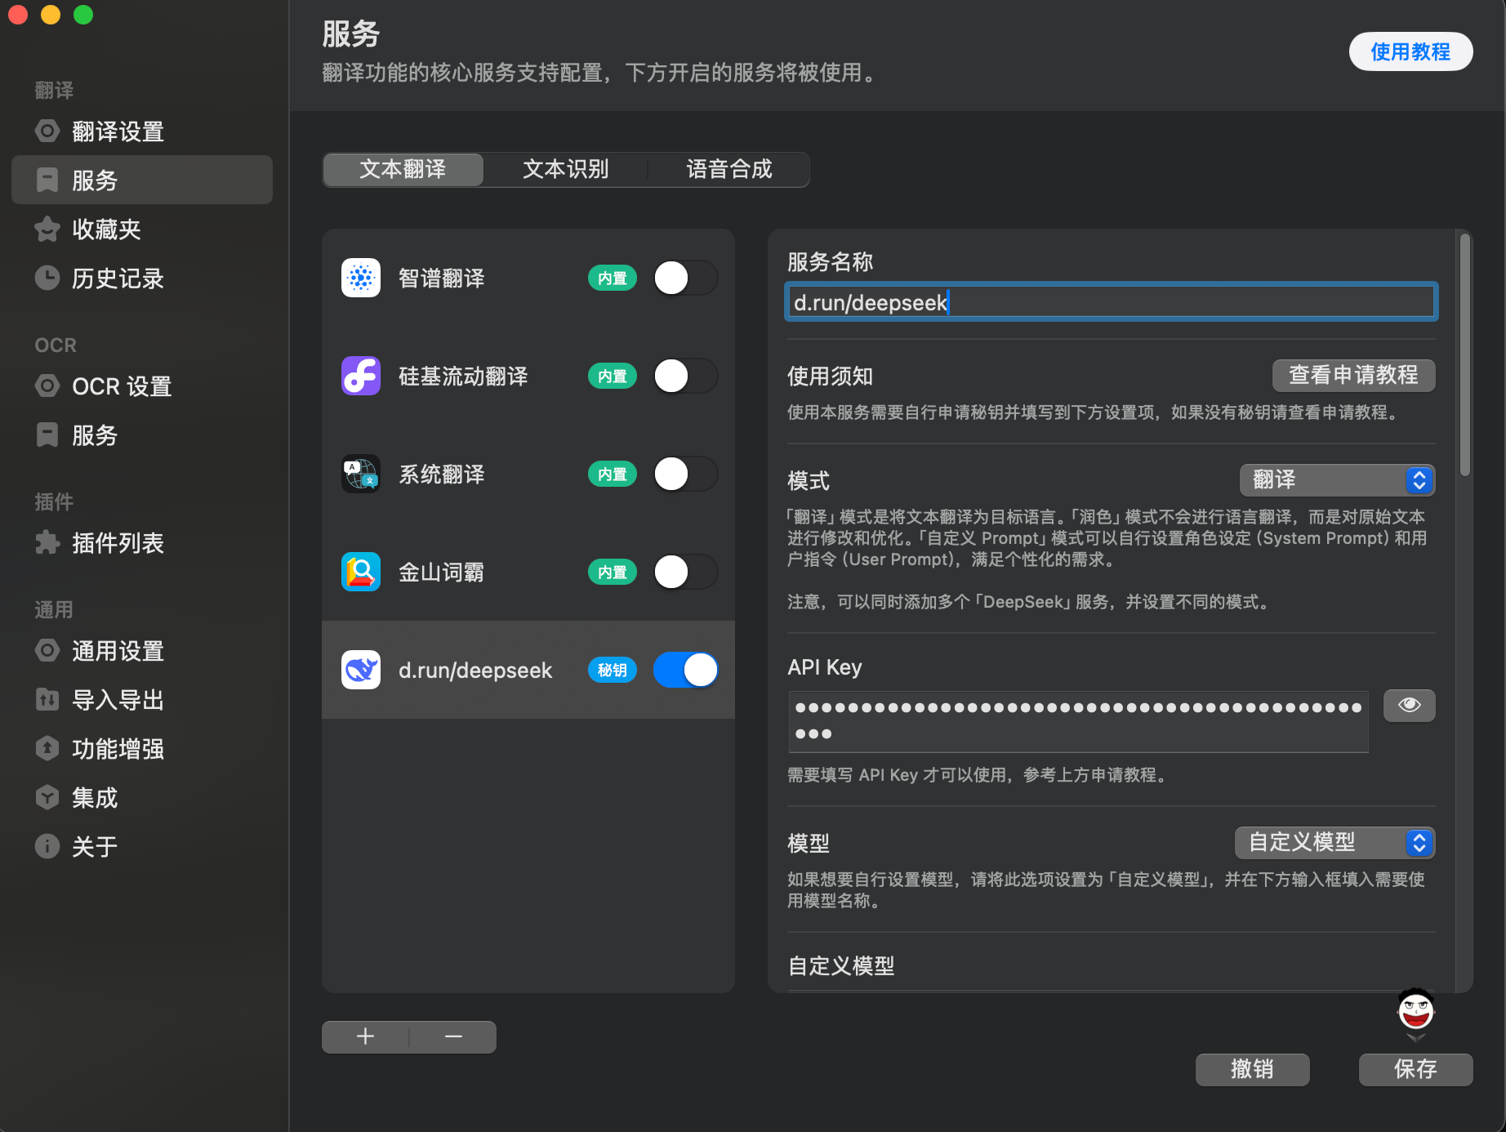
Task: Open the 模式 dropdown set to 翻译
Action: point(1335,480)
